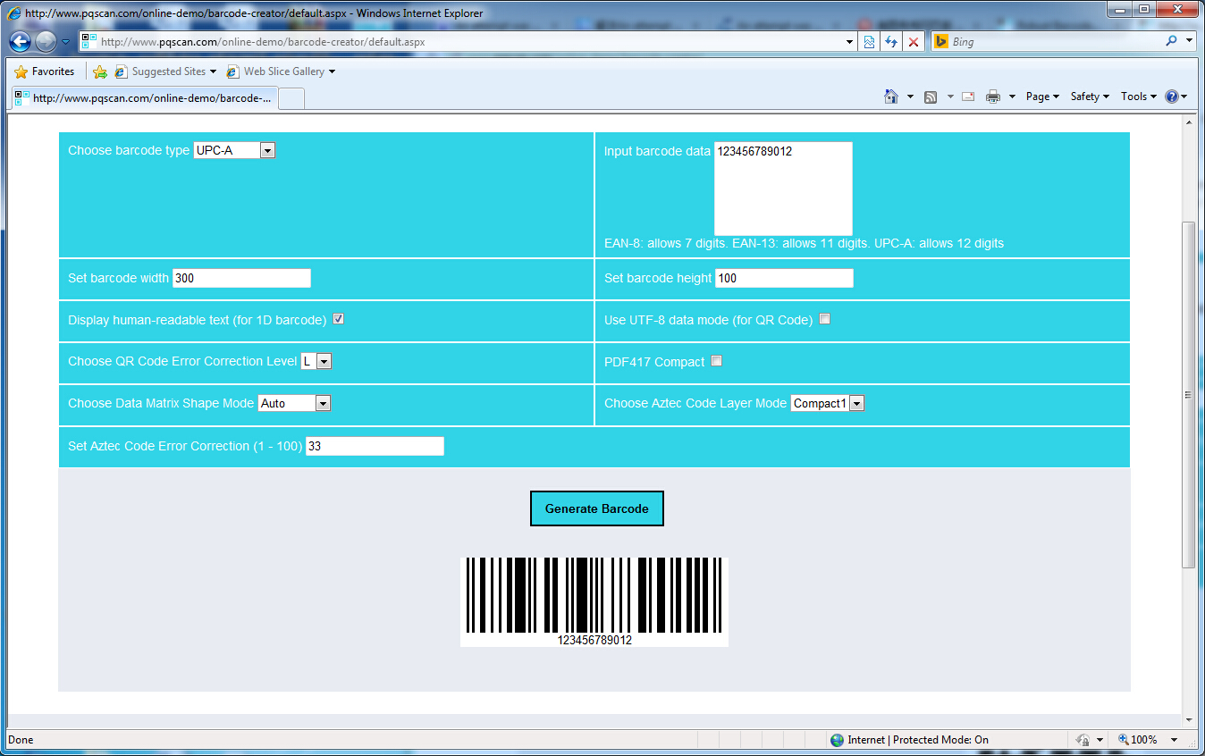
Task: Open Aztec Code Layer Mode dropdown
Action: (x=827, y=403)
